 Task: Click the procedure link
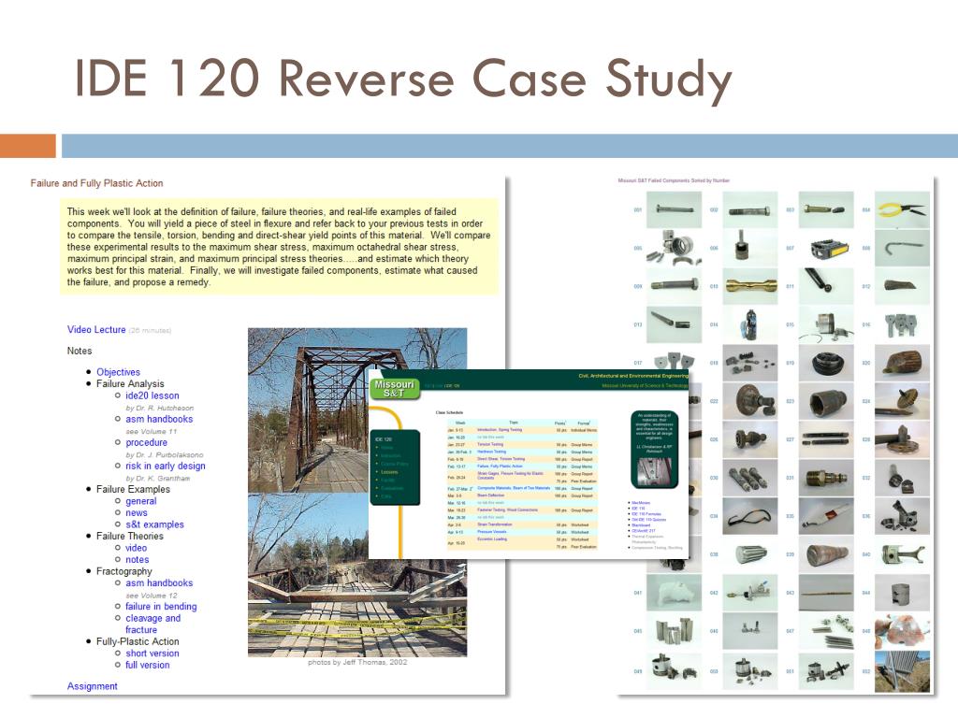tap(146, 442)
